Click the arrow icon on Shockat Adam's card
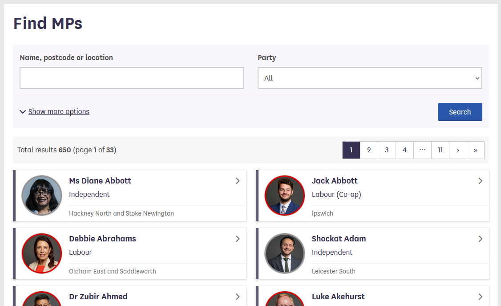Image resolution: width=501 pixels, height=306 pixels. click(481, 239)
